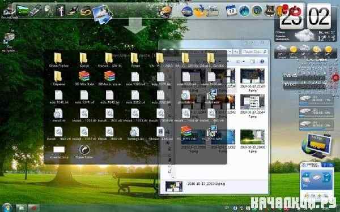
Task: Click the network monitor gadget with monitor
Action: [x=317, y=146]
